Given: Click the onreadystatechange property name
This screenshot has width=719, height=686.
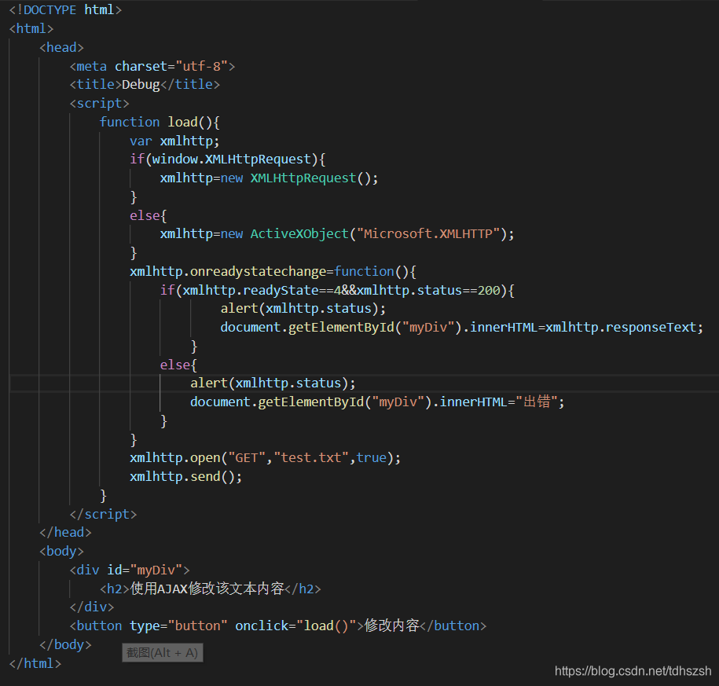Looking at the screenshot, I should tap(259, 271).
